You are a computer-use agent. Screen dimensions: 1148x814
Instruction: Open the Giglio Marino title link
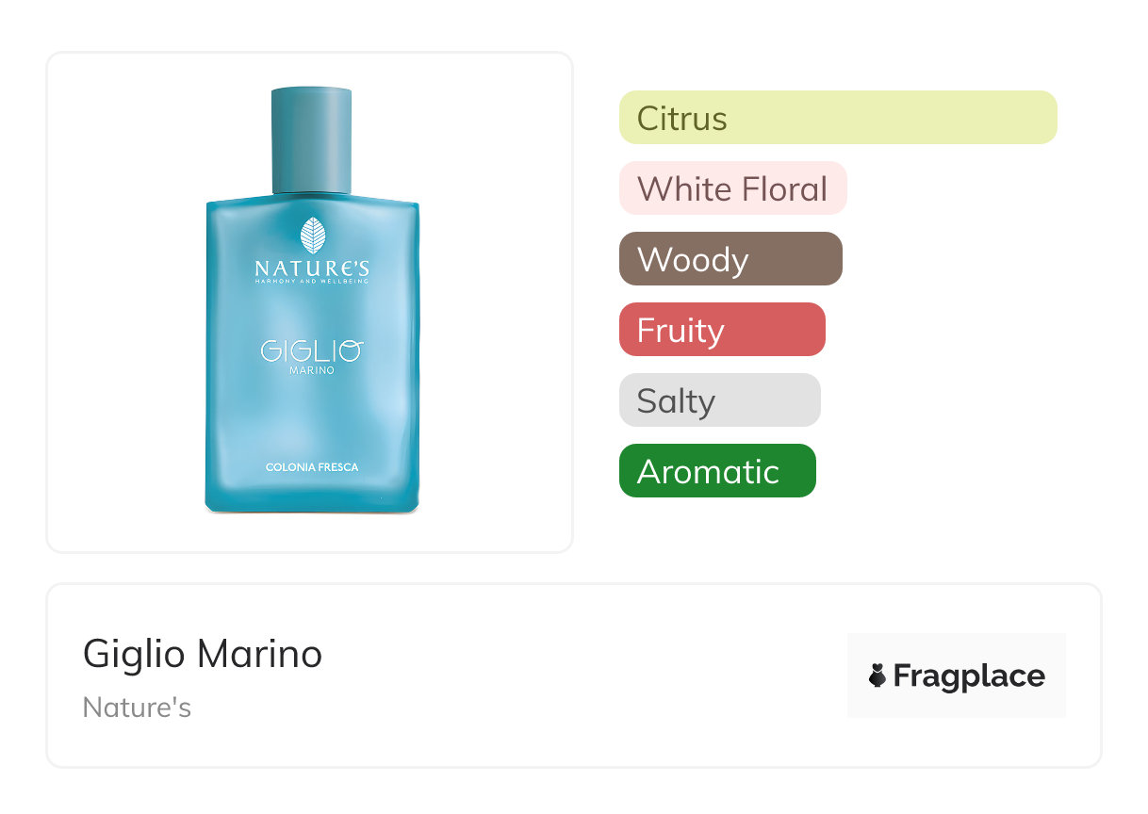tap(203, 653)
